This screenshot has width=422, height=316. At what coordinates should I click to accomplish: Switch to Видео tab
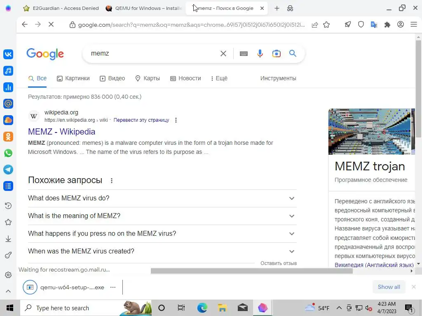click(x=112, y=78)
